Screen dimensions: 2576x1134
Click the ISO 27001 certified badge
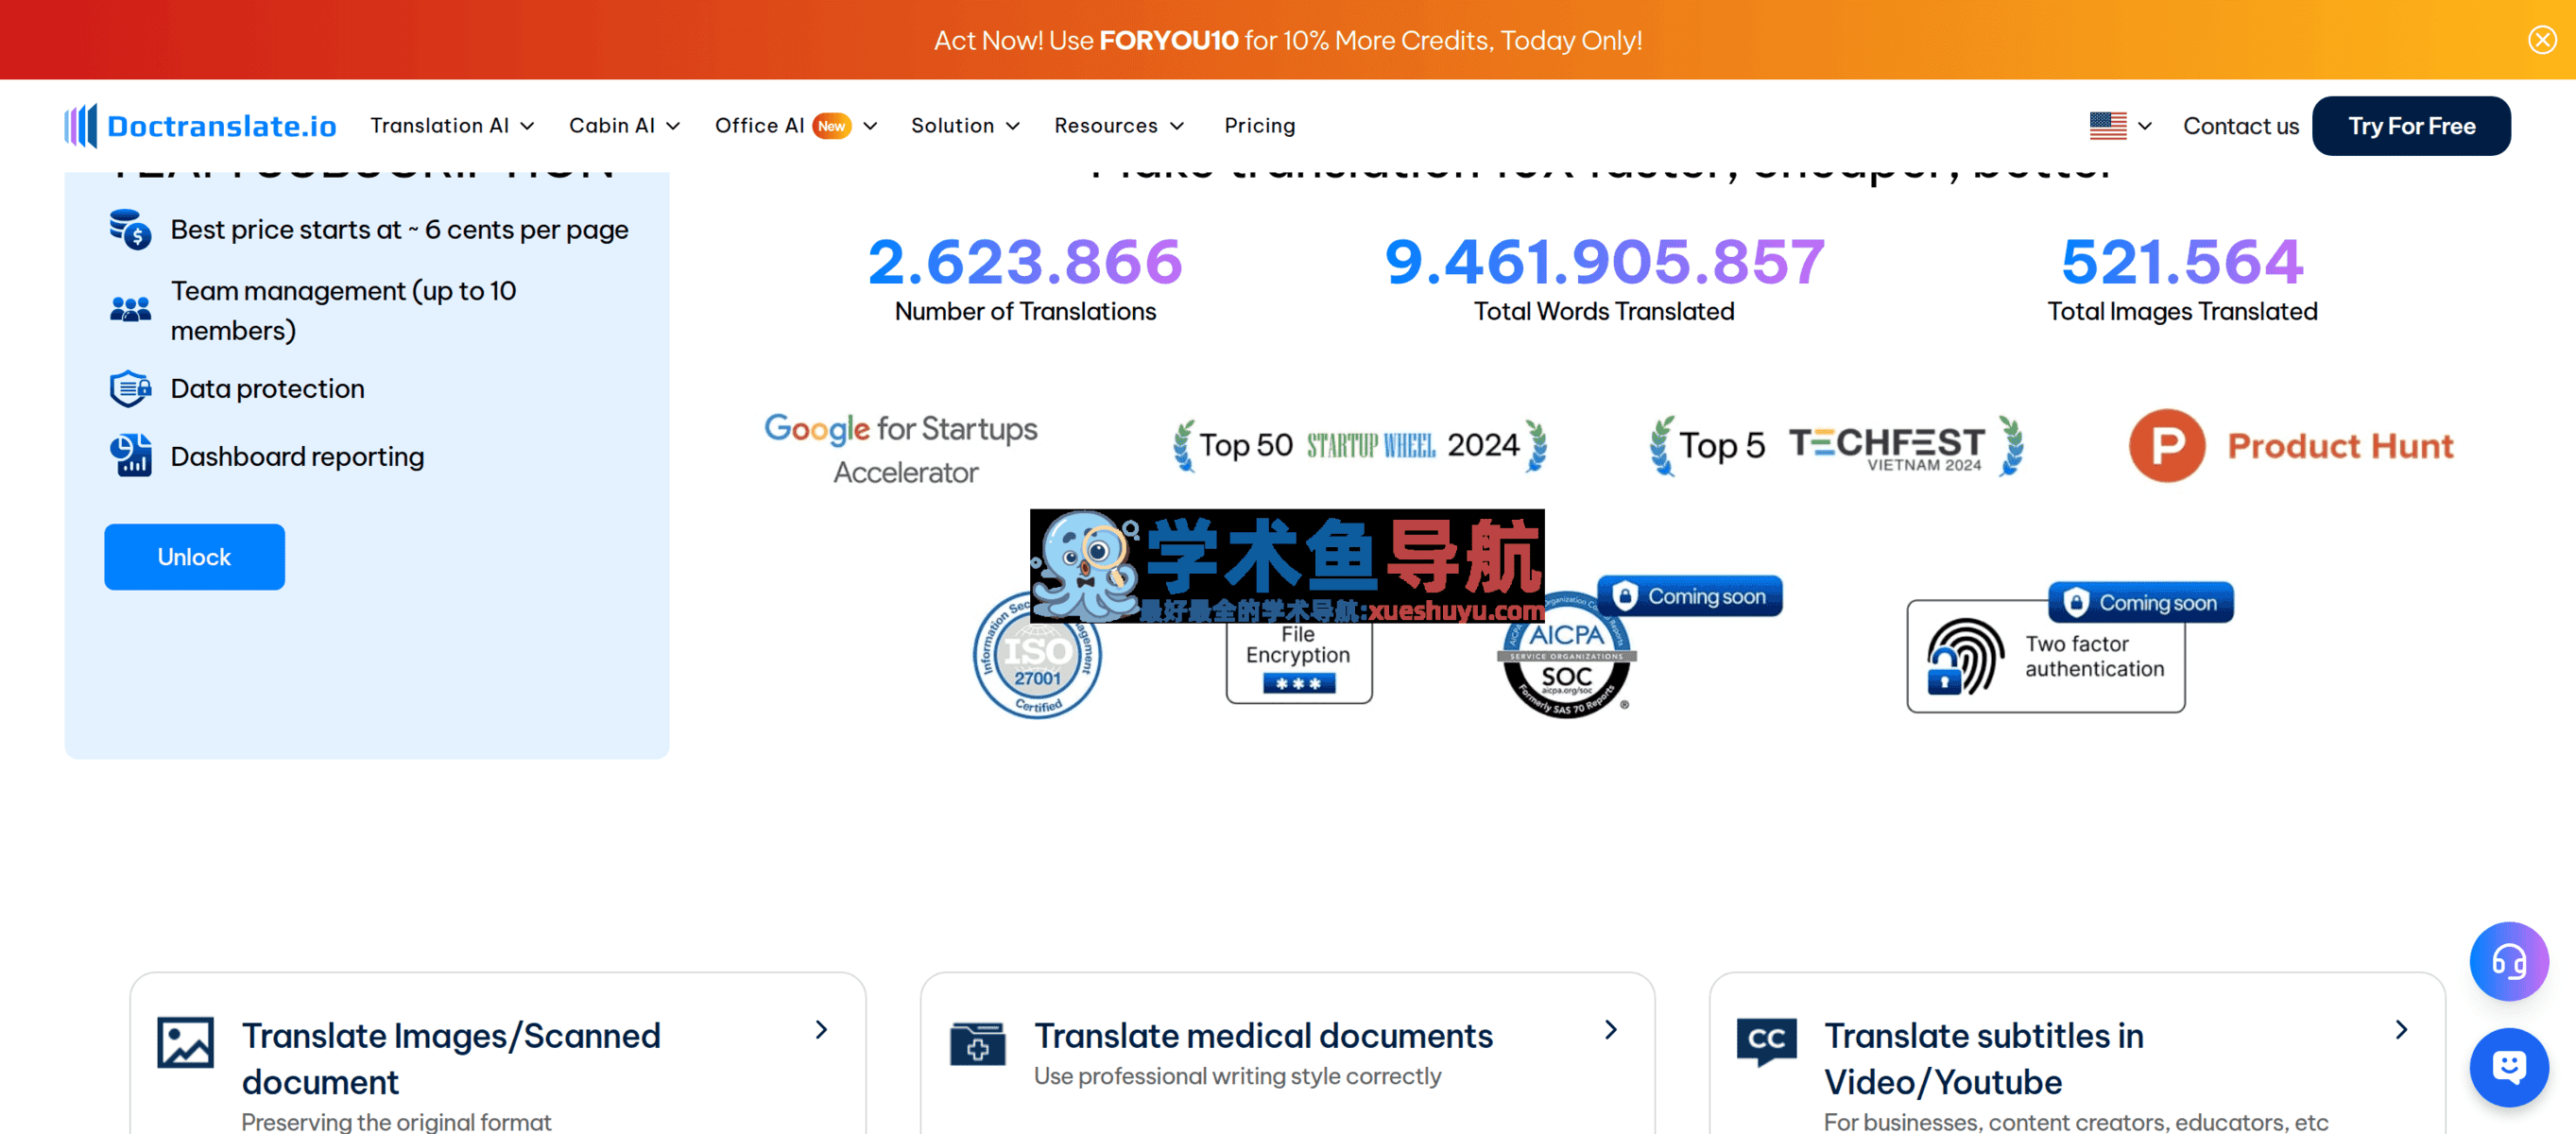point(1037,655)
